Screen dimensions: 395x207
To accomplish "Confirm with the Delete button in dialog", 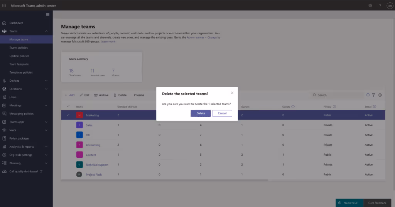I will (201, 113).
